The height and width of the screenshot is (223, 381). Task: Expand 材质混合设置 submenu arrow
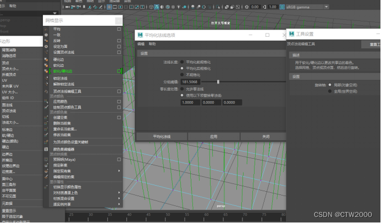119,198
